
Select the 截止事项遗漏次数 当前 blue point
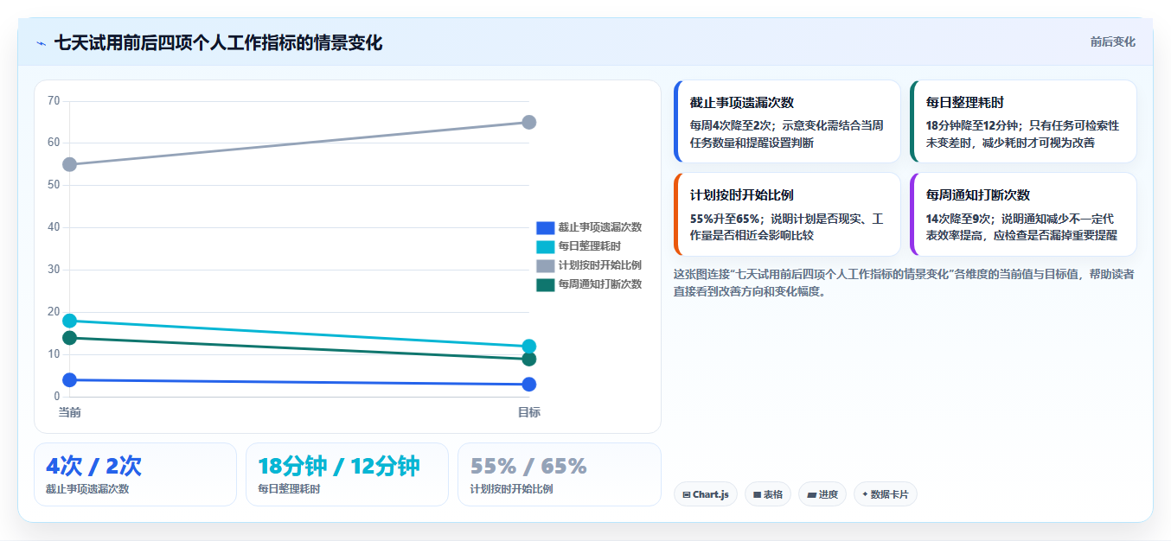(70, 380)
